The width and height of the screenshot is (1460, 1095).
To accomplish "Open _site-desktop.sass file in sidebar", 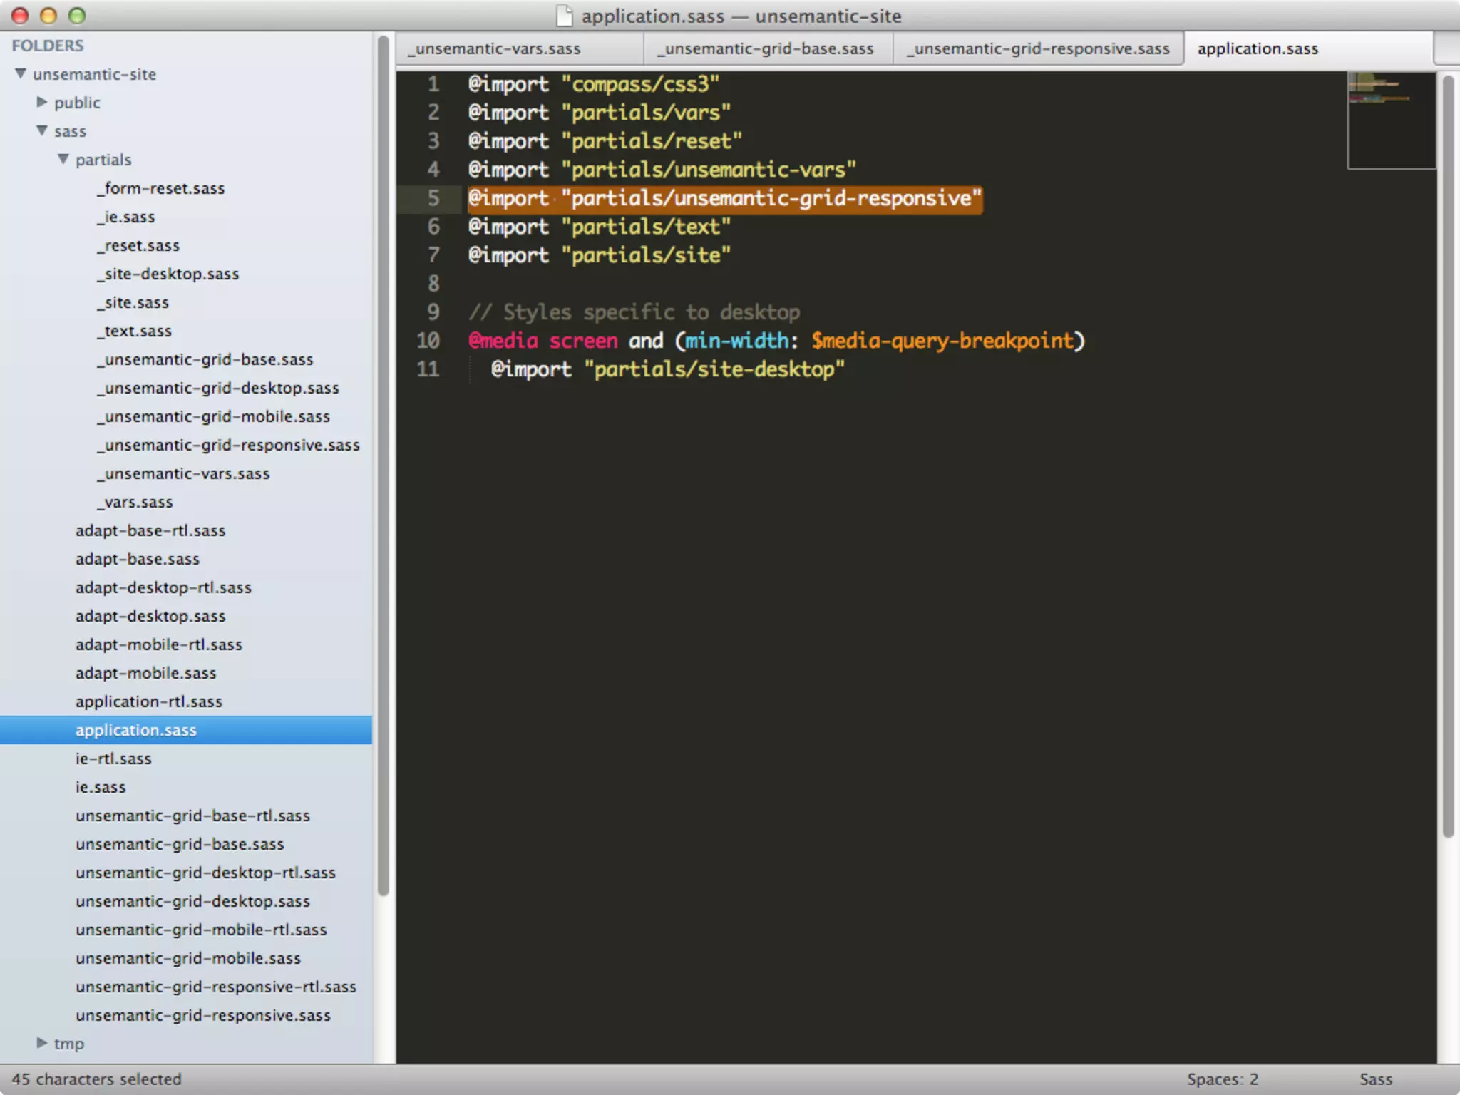I will click(168, 274).
